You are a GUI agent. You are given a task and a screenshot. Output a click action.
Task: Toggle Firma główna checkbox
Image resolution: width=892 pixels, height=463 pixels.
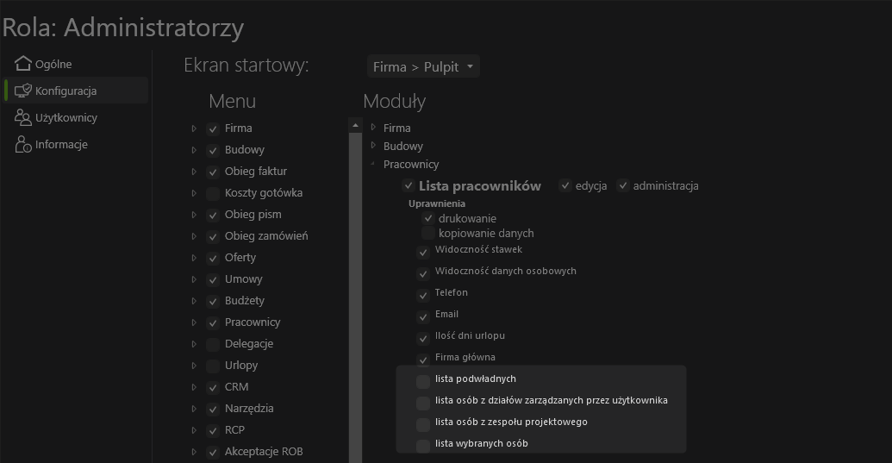pyautogui.click(x=422, y=360)
